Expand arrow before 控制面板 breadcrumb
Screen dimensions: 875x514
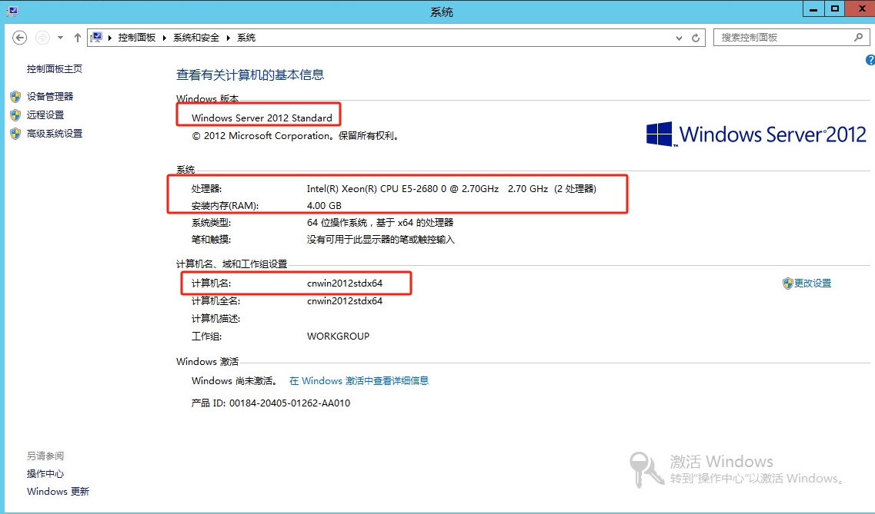pyautogui.click(x=109, y=38)
